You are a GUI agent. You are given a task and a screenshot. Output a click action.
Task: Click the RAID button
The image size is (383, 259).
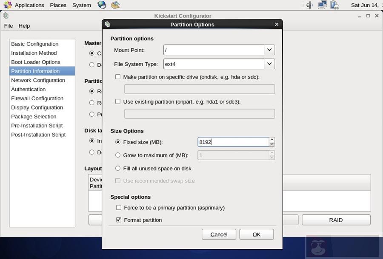[x=336, y=220]
